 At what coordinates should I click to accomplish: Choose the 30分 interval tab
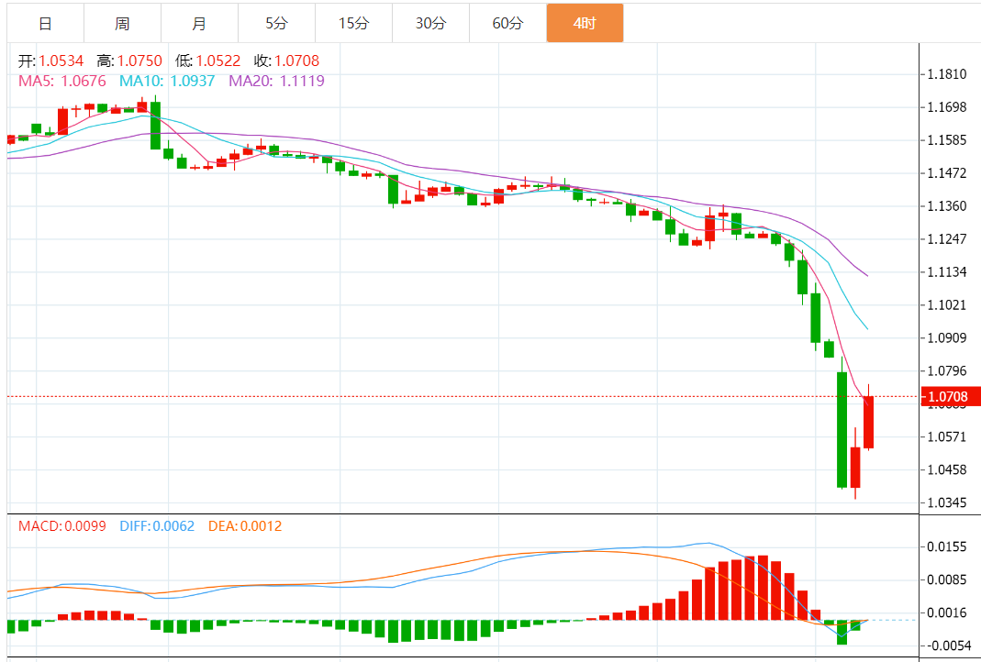coord(430,23)
